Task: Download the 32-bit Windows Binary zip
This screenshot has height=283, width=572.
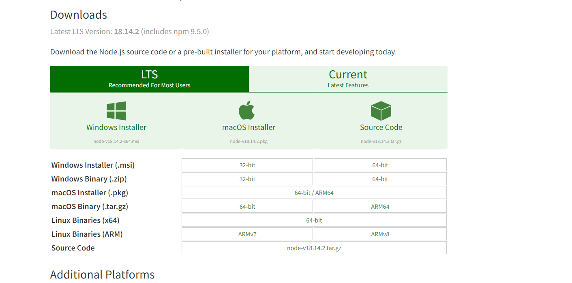Action: [x=247, y=179]
